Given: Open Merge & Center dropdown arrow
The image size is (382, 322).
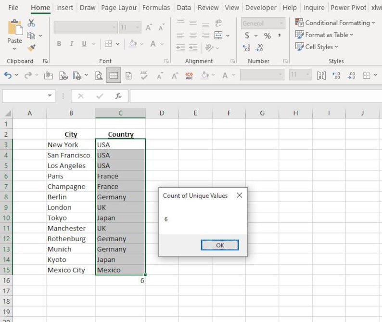Looking at the screenshot, I should coord(228,36).
